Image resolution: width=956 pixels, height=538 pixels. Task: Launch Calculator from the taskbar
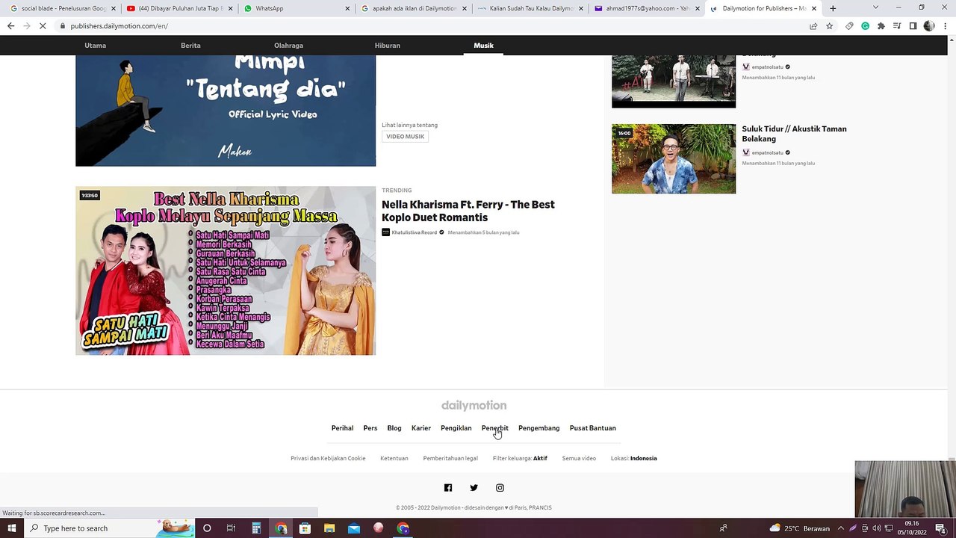pyautogui.click(x=256, y=528)
